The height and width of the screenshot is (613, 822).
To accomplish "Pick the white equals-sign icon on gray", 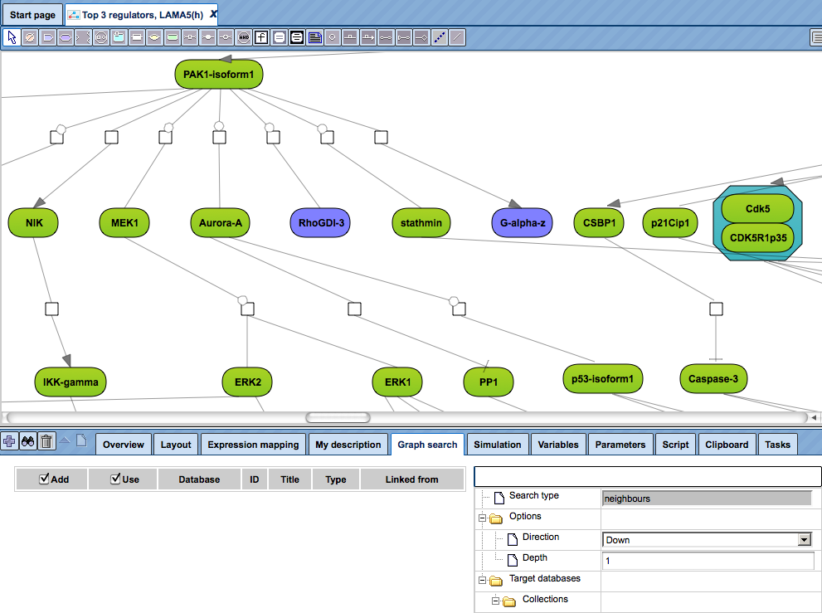I will point(280,38).
